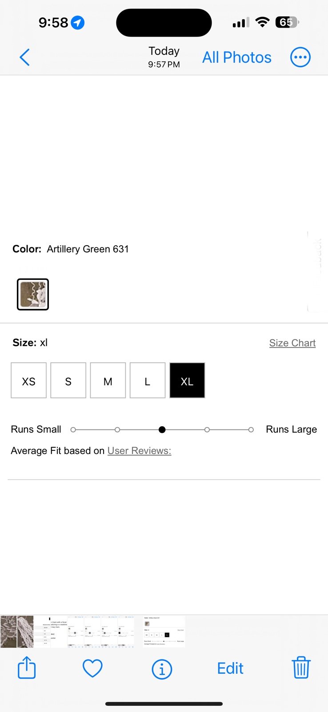
Task: Favorite the photo with heart icon
Action: [92, 668]
